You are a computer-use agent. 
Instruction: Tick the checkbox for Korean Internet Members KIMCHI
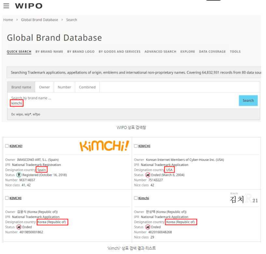tap(136, 146)
